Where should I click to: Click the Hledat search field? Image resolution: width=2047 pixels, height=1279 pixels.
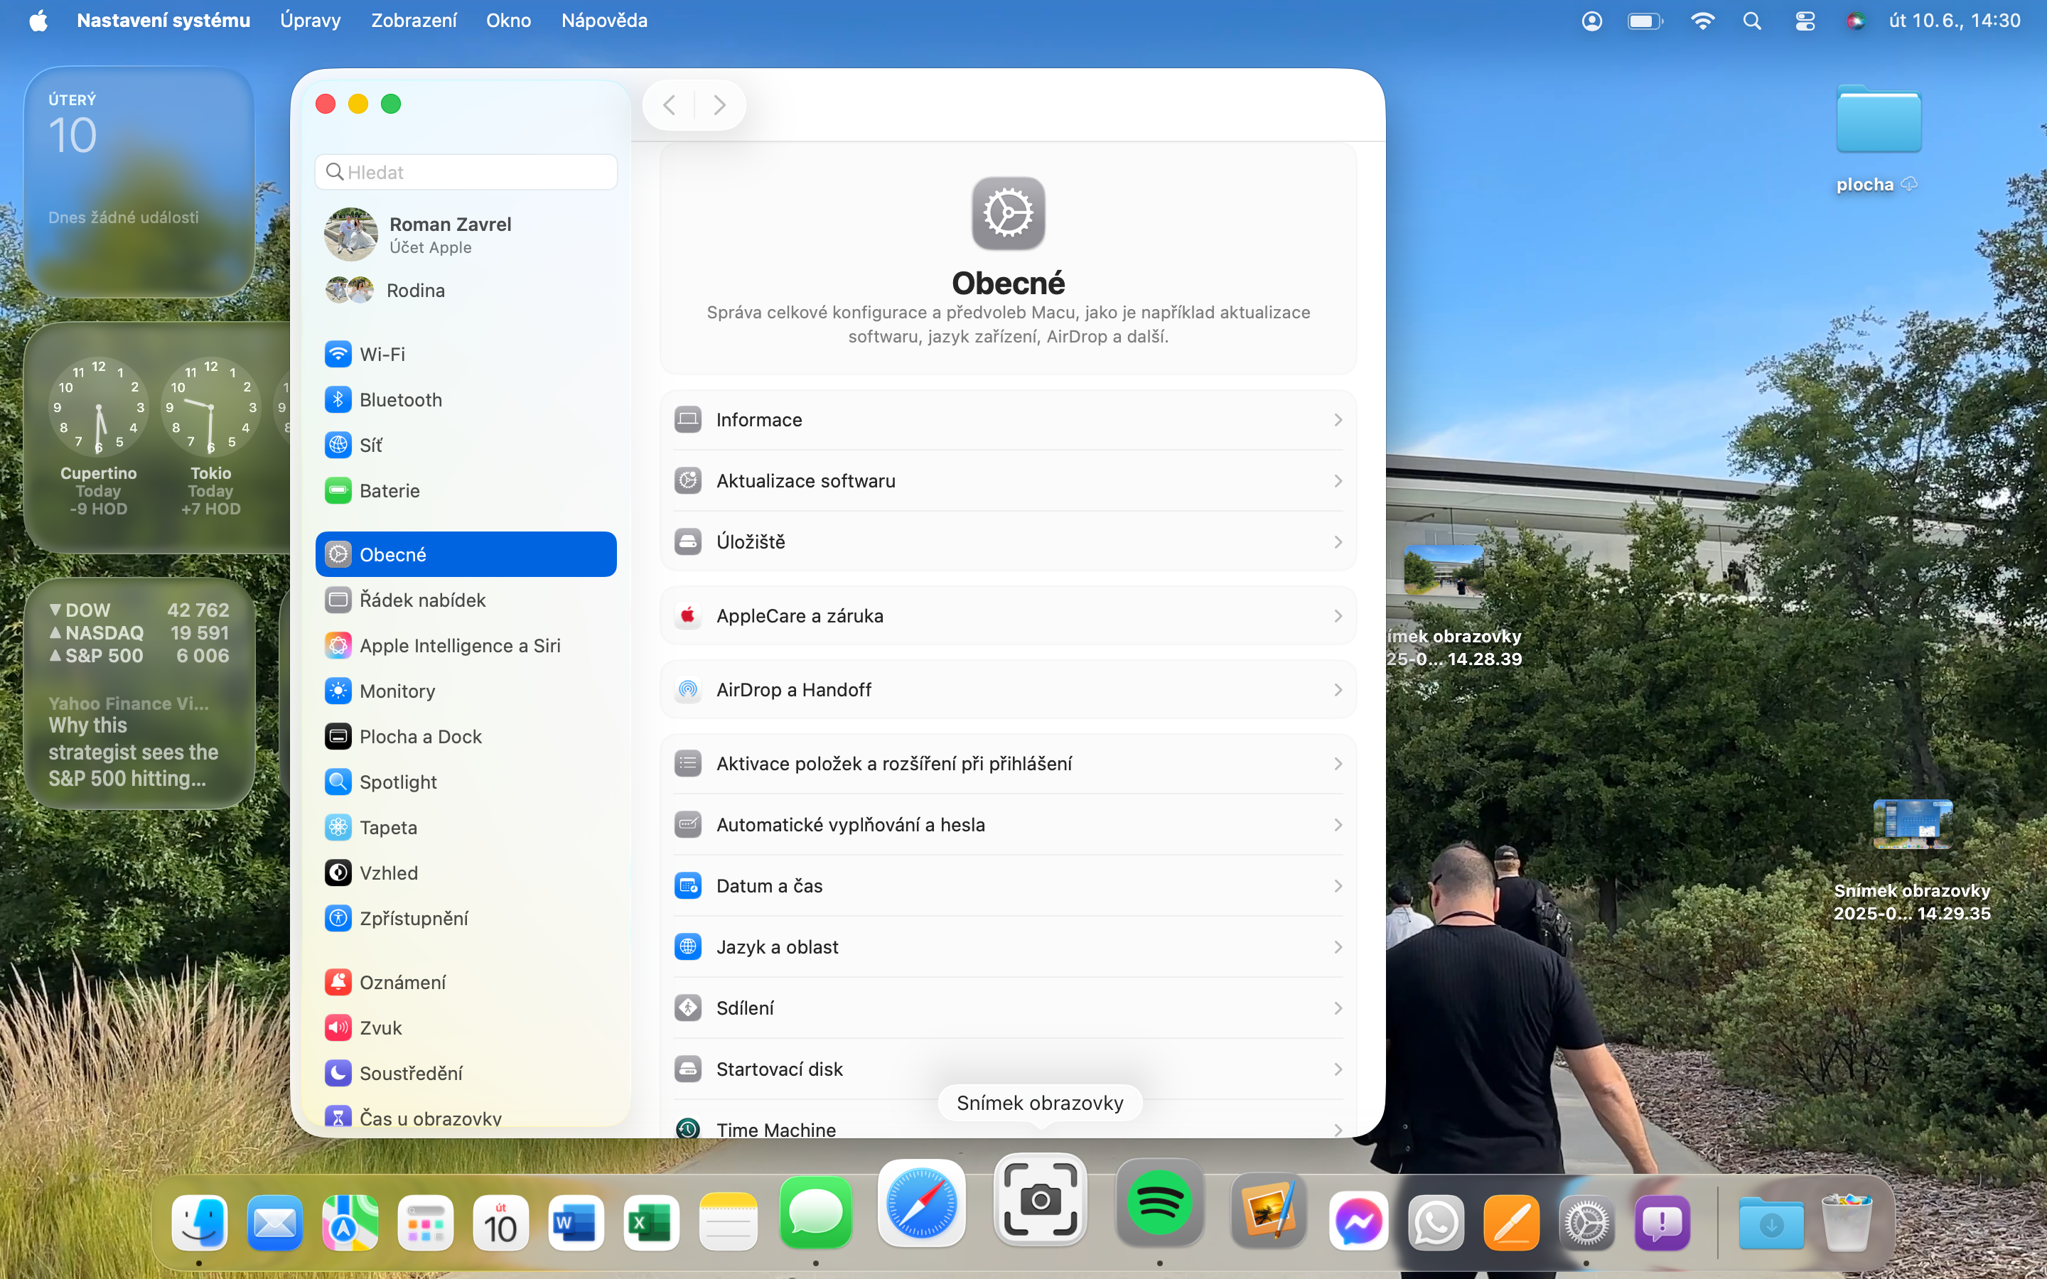(466, 172)
